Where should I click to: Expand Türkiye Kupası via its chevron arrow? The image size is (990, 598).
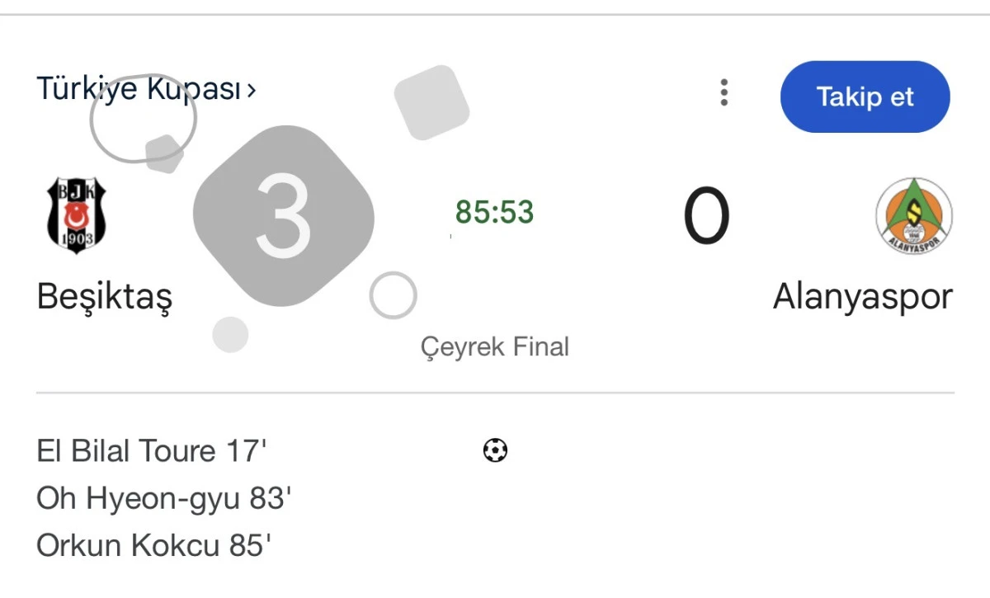pos(250,91)
